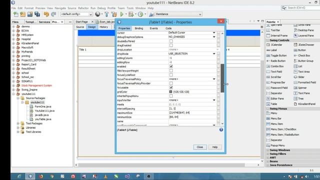Click the Help button in Properties dialog
320x180 pixels.
pyautogui.click(x=215, y=147)
